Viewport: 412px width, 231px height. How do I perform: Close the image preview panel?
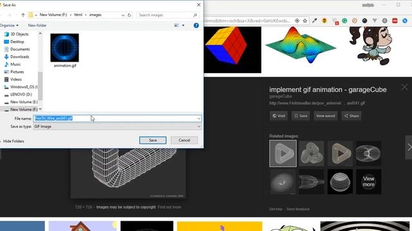pyautogui.click(x=404, y=87)
